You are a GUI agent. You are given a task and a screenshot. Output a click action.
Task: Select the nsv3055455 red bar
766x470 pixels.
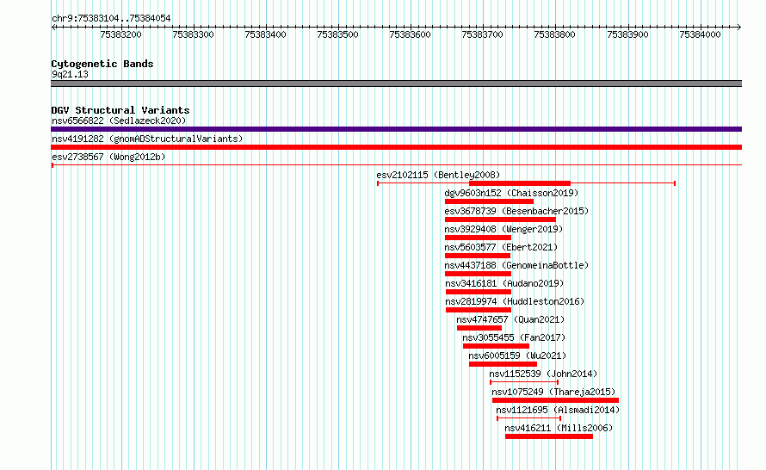point(496,346)
